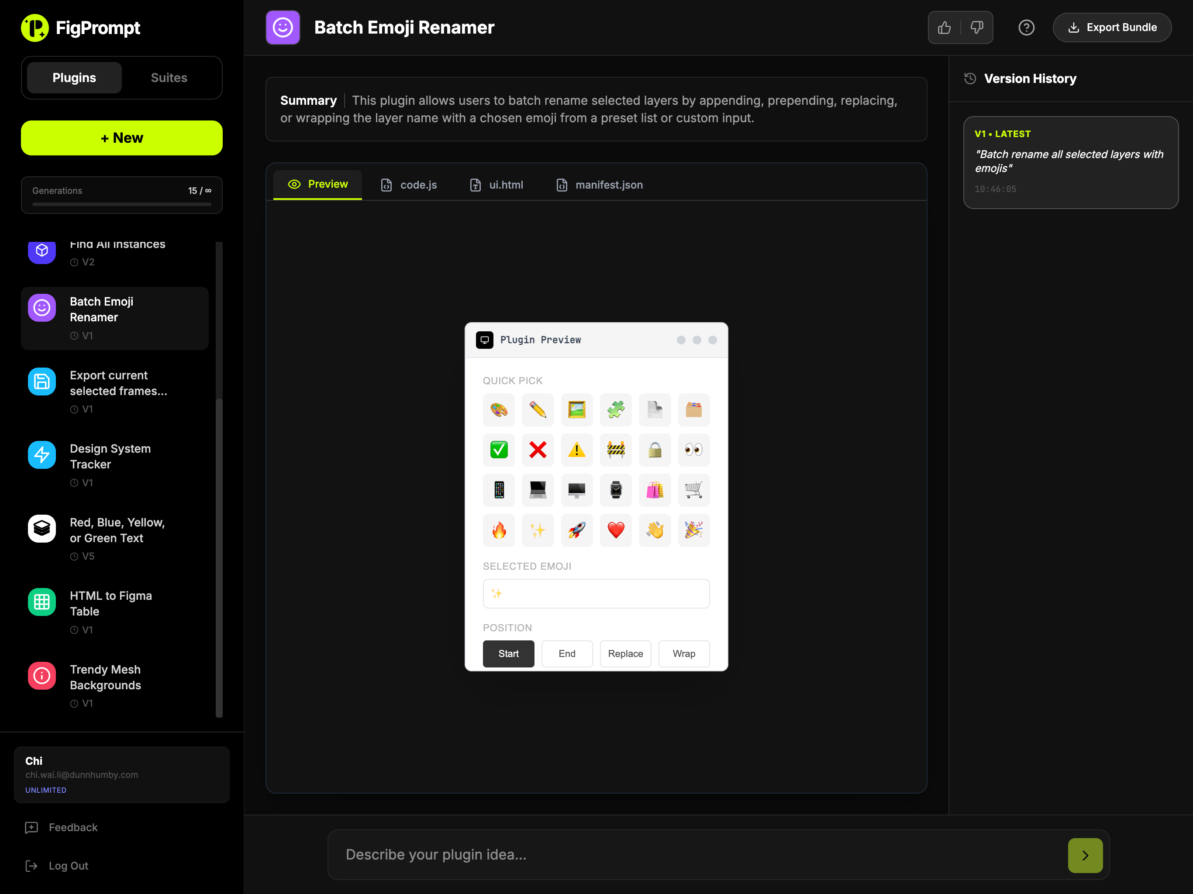Focus the plugin idea description field
The height and width of the screenshot is (894, 1193).
[696, 855]
